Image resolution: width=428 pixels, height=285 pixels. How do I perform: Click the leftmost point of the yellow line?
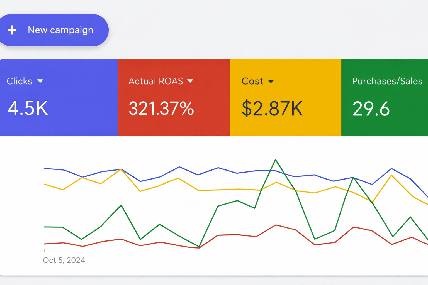pyautogui.click(x=45, y=184)
